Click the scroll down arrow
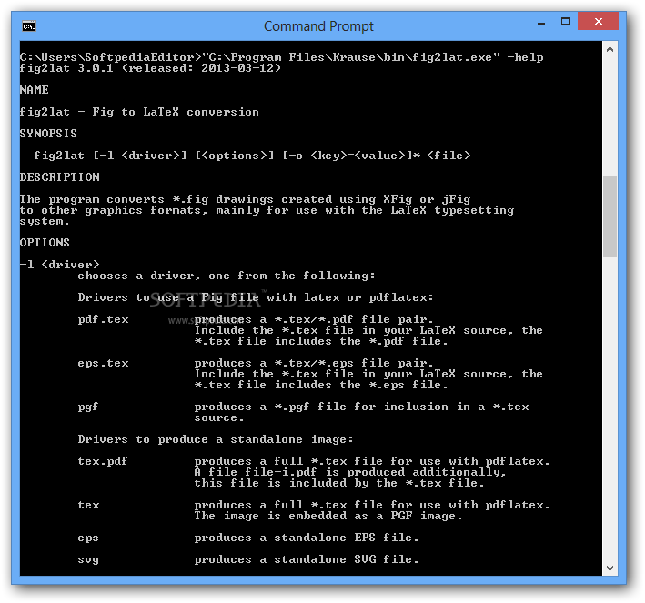Image resolution: width=645 pixels, height=603 pixels. (610, 568)
